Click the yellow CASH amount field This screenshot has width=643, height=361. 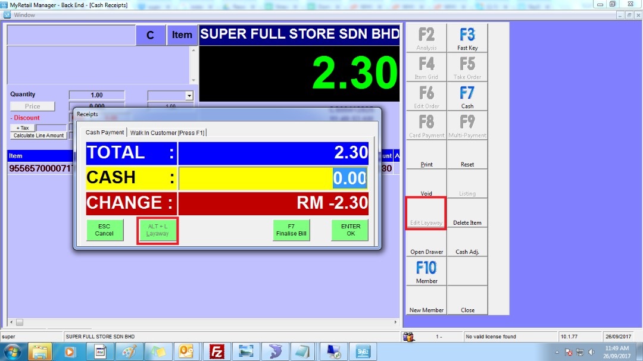point(273,178)
